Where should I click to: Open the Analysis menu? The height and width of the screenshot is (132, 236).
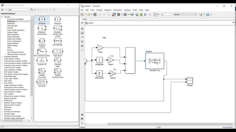[127, 10]
